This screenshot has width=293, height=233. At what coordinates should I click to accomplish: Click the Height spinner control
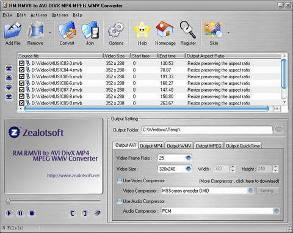(275, 169)
